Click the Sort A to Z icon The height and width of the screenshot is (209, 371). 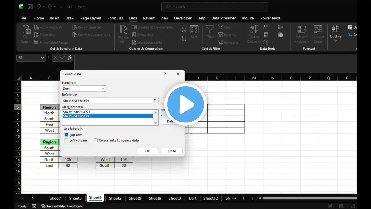[184, 30]
